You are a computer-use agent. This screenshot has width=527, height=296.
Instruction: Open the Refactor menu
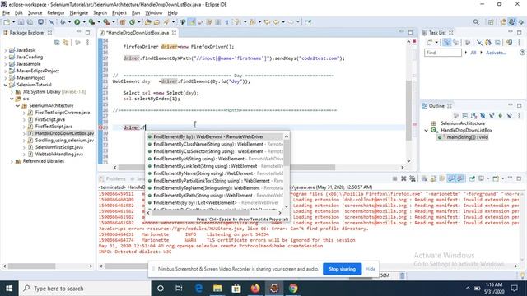pos(56,13)
